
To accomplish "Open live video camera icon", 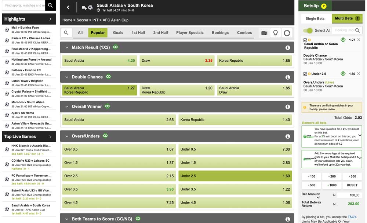I will click(x=264, y=33).
